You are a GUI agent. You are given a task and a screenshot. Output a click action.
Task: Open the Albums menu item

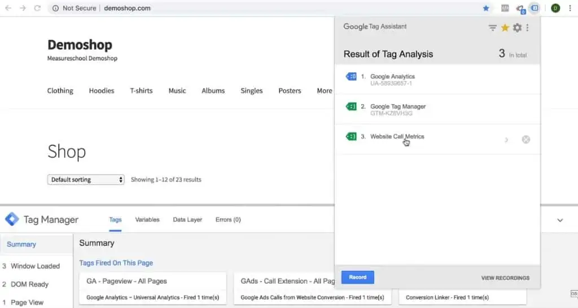213,91
